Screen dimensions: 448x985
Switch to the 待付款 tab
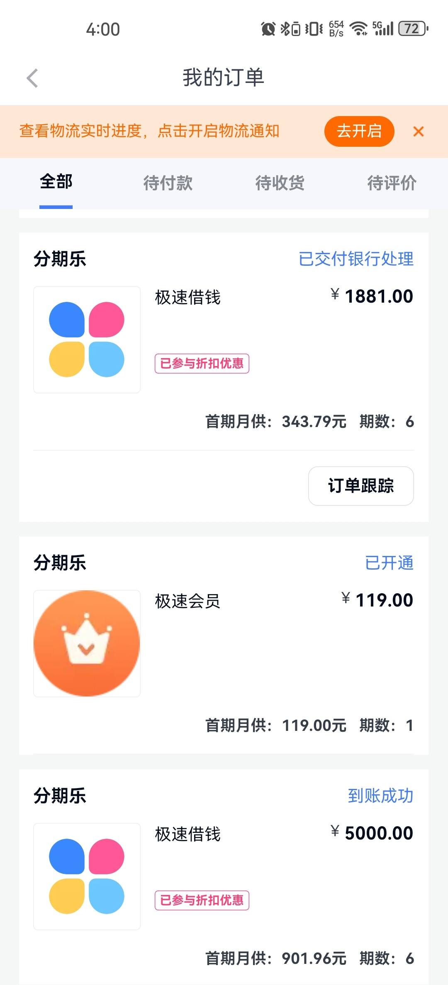pyautogui.click(x=168, y=183)
